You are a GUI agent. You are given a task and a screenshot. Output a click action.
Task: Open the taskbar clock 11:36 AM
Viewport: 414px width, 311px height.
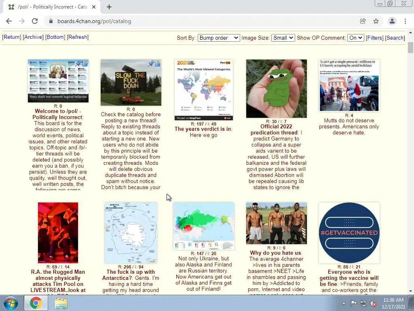tap(393, 303)
